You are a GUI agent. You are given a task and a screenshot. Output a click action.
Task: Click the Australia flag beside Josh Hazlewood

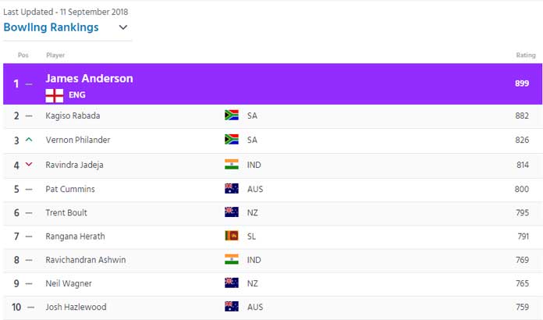click(232, 306)
